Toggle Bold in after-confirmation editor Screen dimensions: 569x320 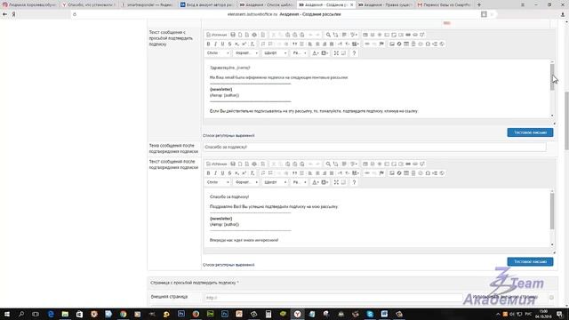(x=208, y=173)
